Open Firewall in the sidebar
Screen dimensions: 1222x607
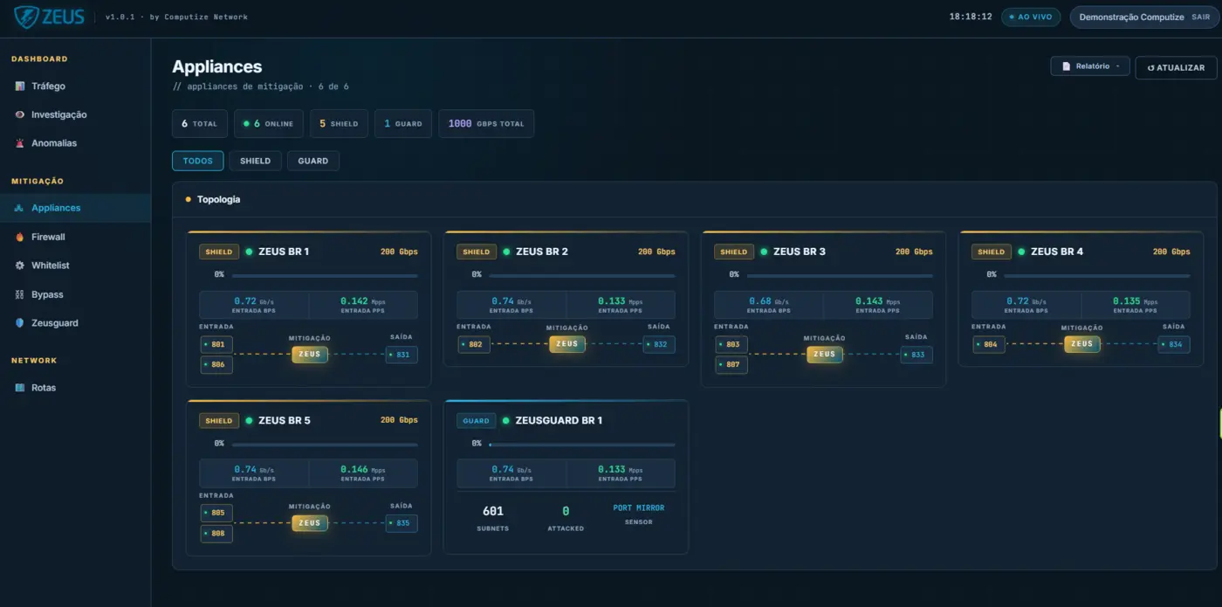coord(75,237)
